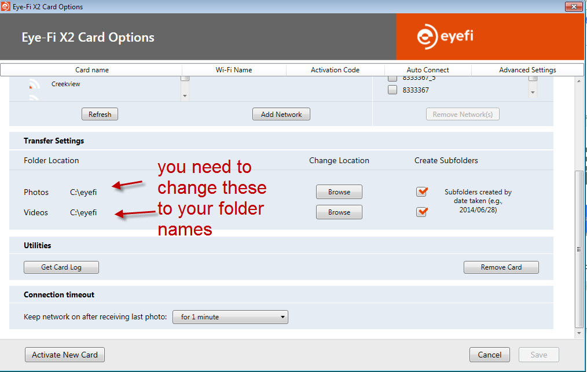The height and width of the screenshot is (372, 587).
Task: Select the Card name column header
Action: (91, 70)
